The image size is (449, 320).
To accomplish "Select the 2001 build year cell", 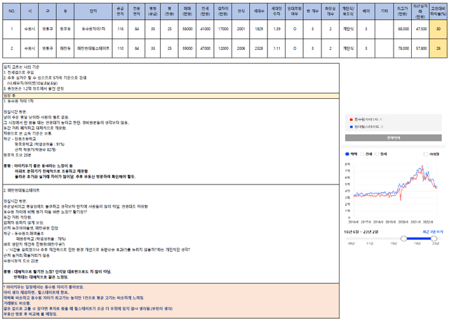I will pos(241,29).
